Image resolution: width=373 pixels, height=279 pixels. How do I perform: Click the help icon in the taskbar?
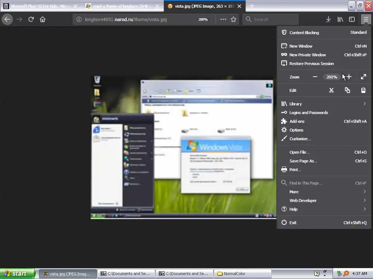pos(317,274)
